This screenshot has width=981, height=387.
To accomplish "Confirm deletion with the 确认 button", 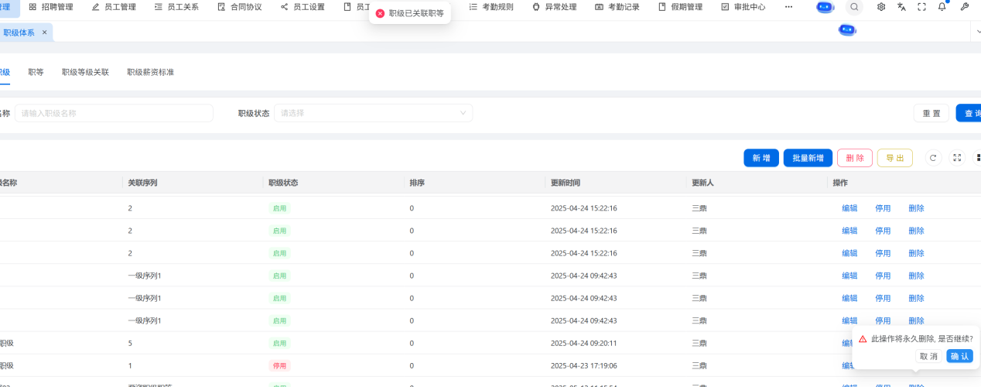I will click(x=959, y=356).
